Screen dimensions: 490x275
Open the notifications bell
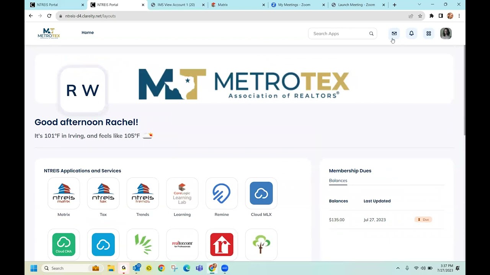pyautogui.click(x=412, y=34)
